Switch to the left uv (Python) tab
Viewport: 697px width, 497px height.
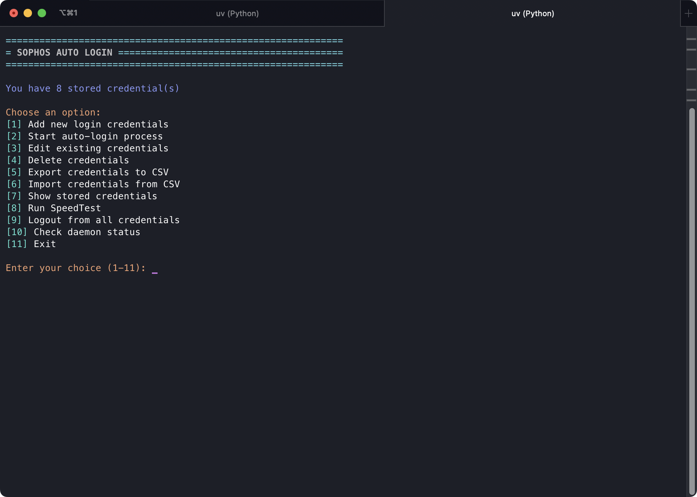point(237,14)
